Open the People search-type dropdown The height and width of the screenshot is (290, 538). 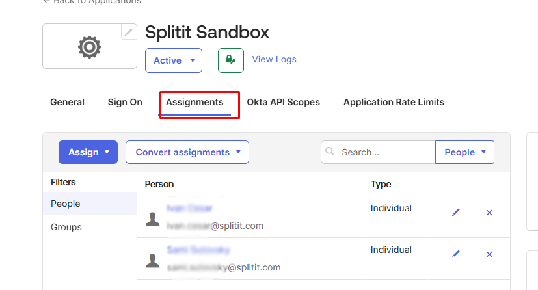464,152
